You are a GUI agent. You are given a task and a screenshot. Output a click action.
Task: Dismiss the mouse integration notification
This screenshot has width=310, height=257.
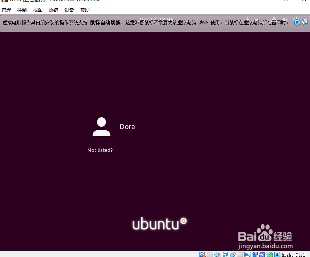coord(297,22)
